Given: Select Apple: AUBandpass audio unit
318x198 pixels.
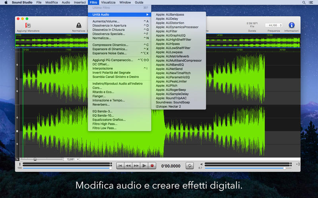Looking at the screenshot, I should pos(178,15).
